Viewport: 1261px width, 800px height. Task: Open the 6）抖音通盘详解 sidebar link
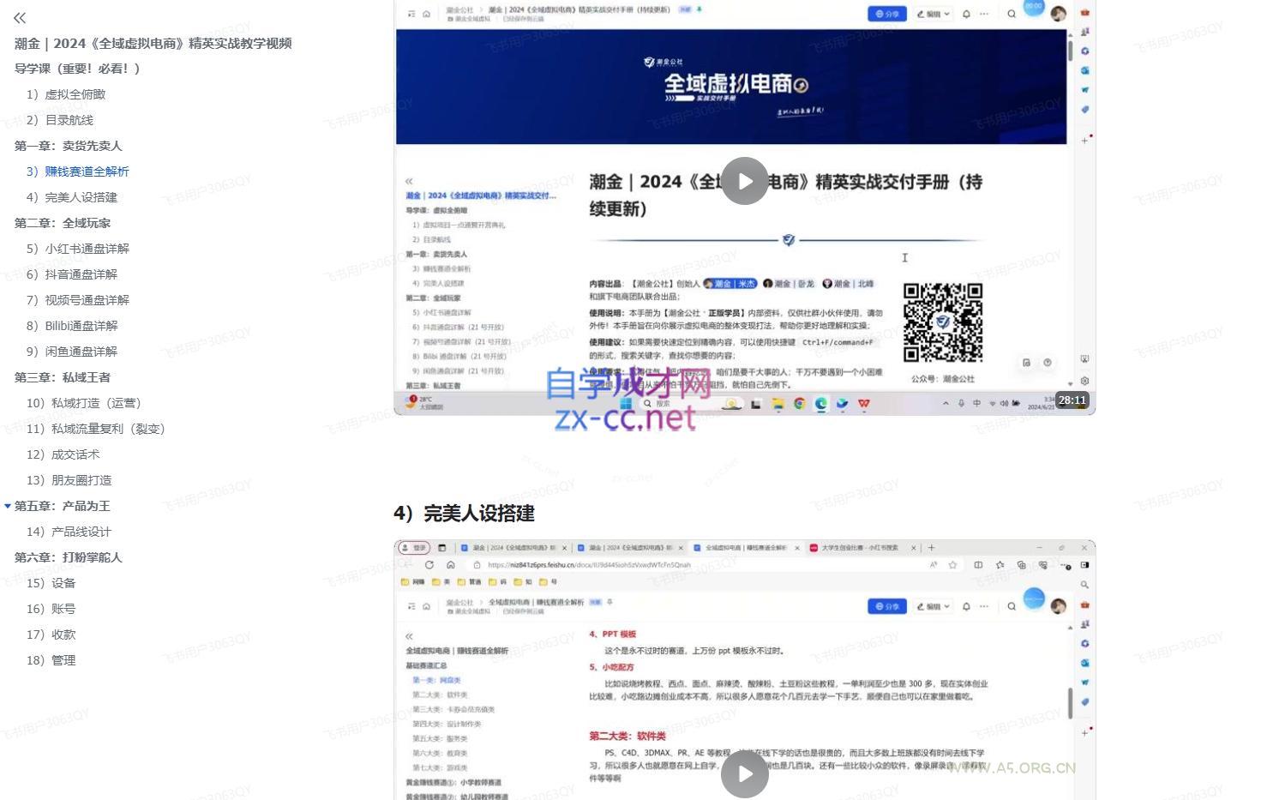(75, 274)
